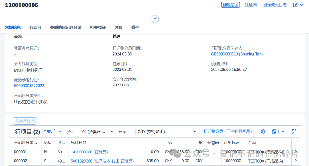Image resolution: width=309 pixels, height=166 pixels.
Task: Select line item cell 000001
Action: click(21, 152)
